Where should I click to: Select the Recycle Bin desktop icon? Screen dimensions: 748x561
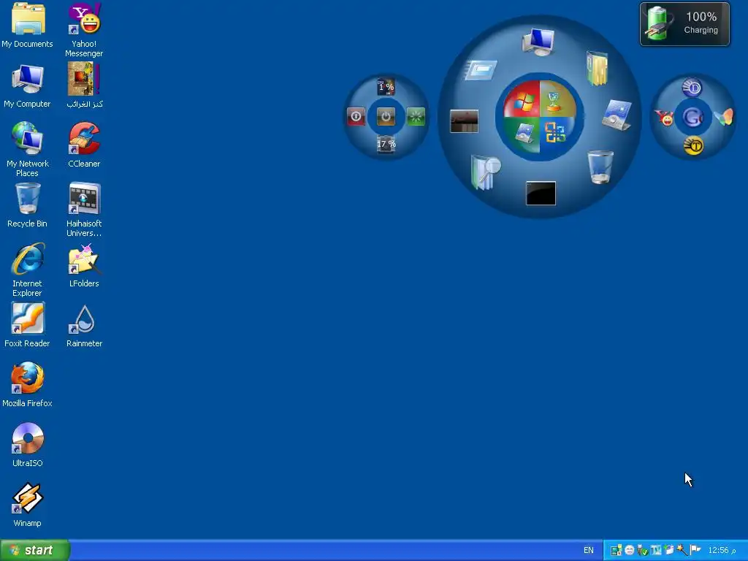click(27, 205)
